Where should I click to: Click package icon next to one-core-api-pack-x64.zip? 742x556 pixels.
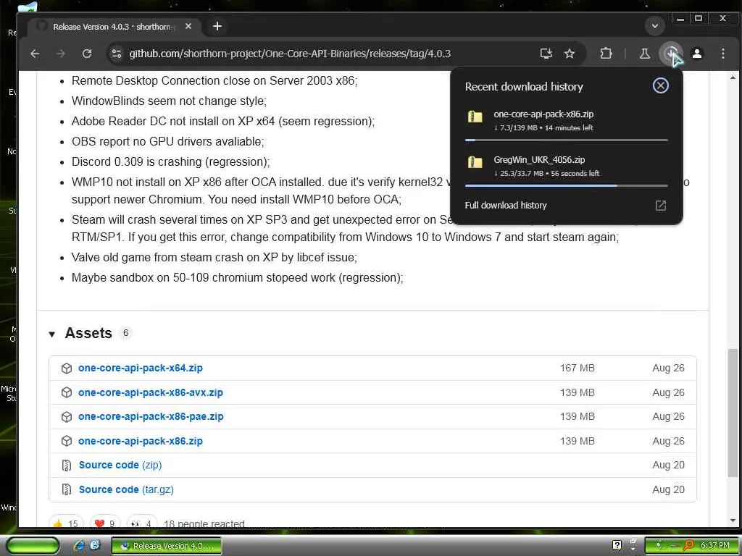coord(67,368)
